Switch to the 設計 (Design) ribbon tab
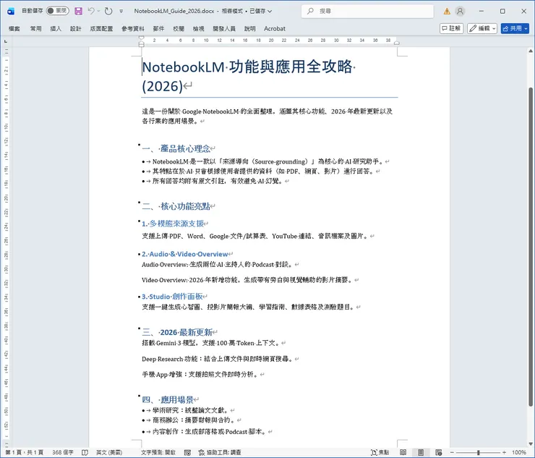535x458 pixels. pyautogui.click(x=76, y=29)
